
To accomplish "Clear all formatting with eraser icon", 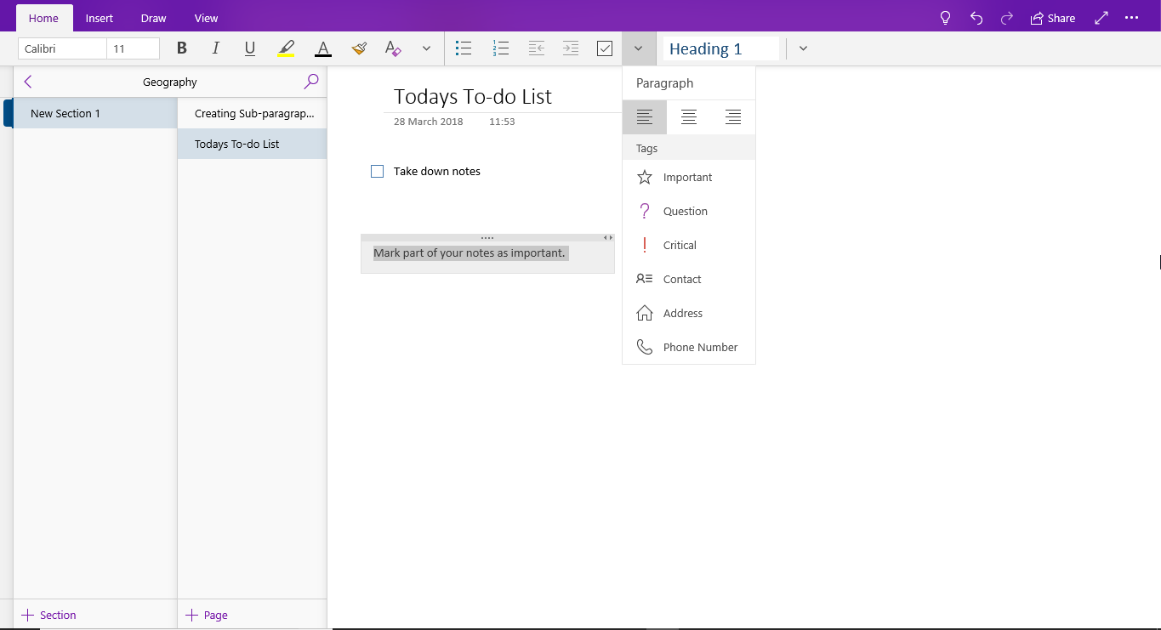I will point(393,48).
